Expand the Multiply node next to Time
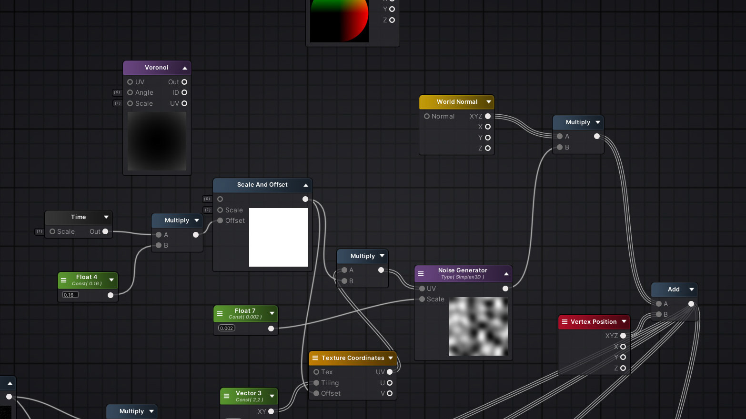Viewport: 746px width, 419px height. 197,220
